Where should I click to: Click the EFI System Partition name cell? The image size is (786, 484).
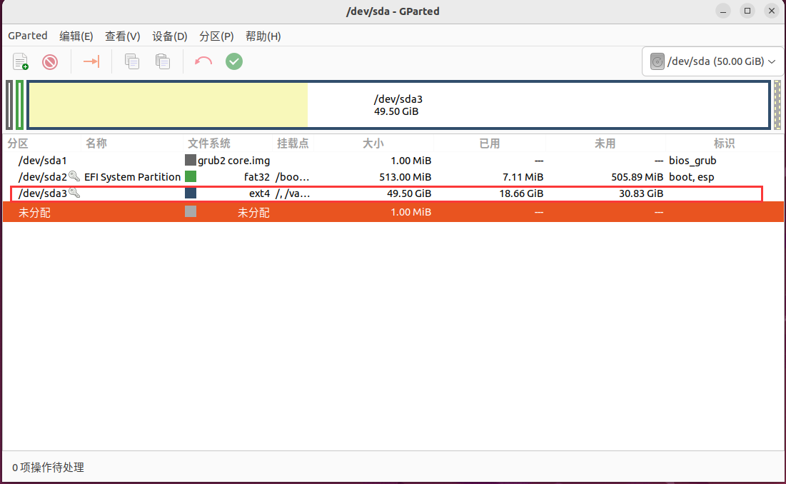(x=132, y=177)
